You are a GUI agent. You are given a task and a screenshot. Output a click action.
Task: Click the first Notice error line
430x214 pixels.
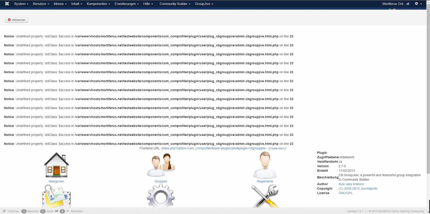point(148,36)
